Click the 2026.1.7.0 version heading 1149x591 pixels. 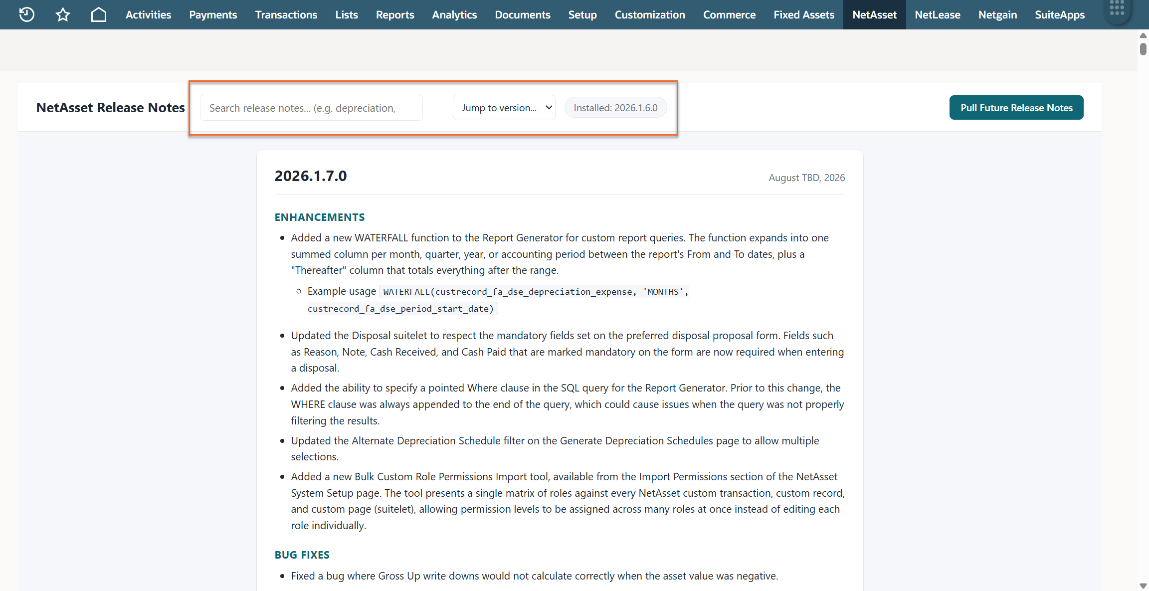pos(311,176)
